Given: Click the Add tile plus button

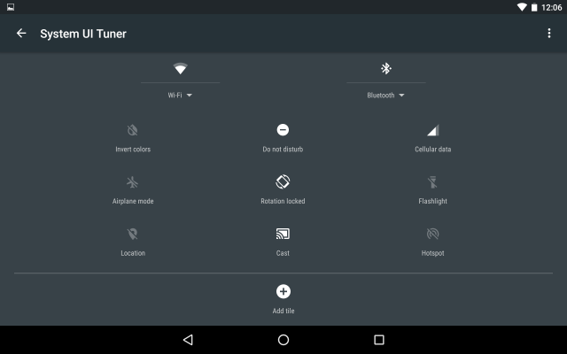Looking at the screenshot, I should (x=283, y=291).
